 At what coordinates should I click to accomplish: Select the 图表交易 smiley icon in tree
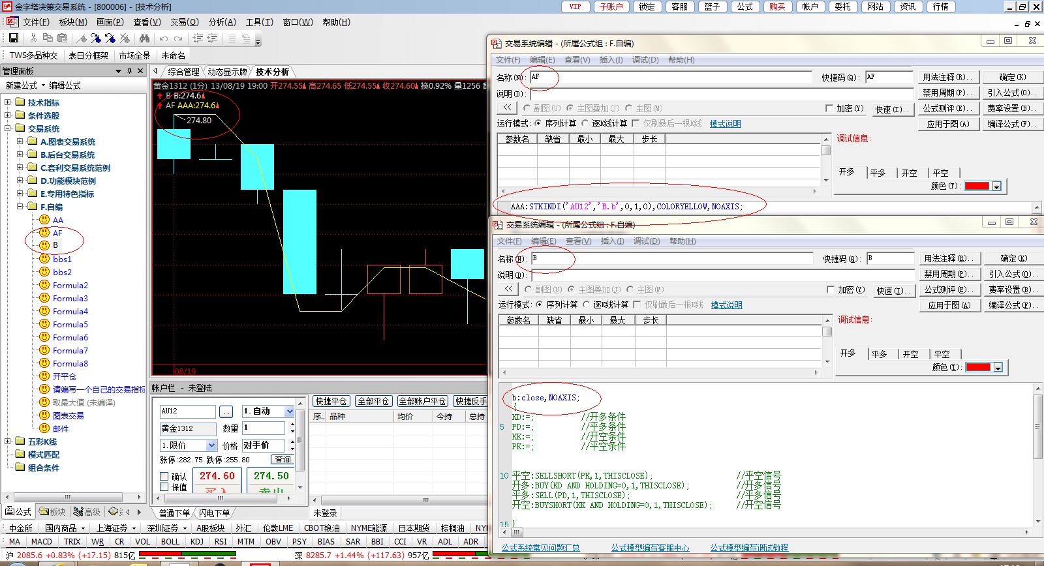tap(44, 415)
